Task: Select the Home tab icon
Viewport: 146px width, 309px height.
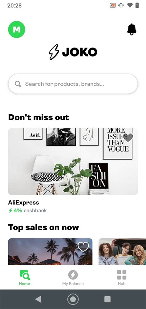Action: click(25, 275)
